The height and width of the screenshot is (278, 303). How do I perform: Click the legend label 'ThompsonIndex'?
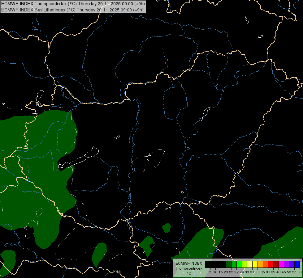point(188,268)
